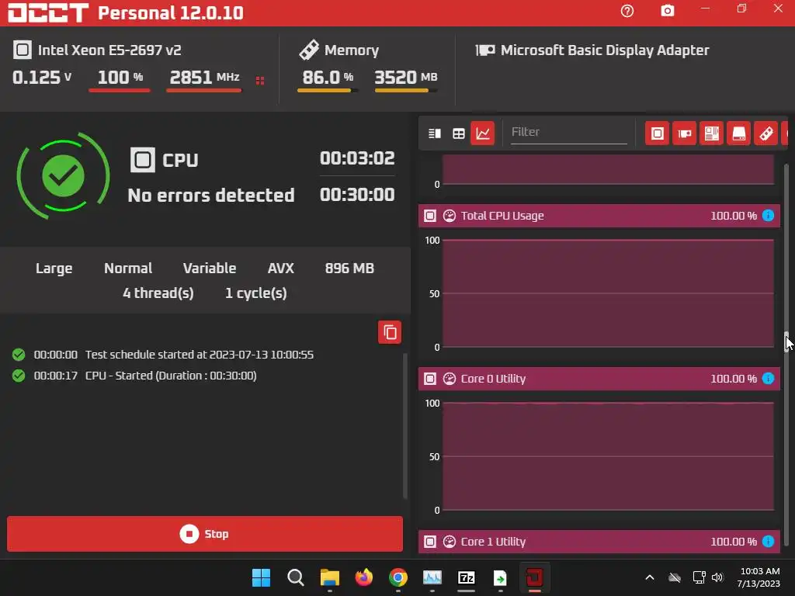
Task: Click the log panel scrollbar
Action: 405,426
